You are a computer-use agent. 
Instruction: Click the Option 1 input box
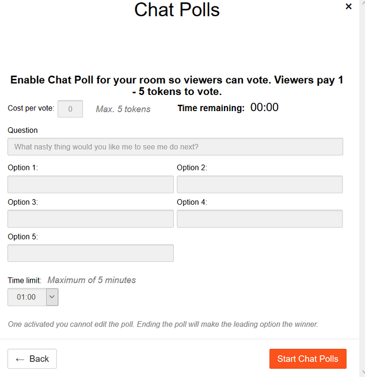click(90, 184)
